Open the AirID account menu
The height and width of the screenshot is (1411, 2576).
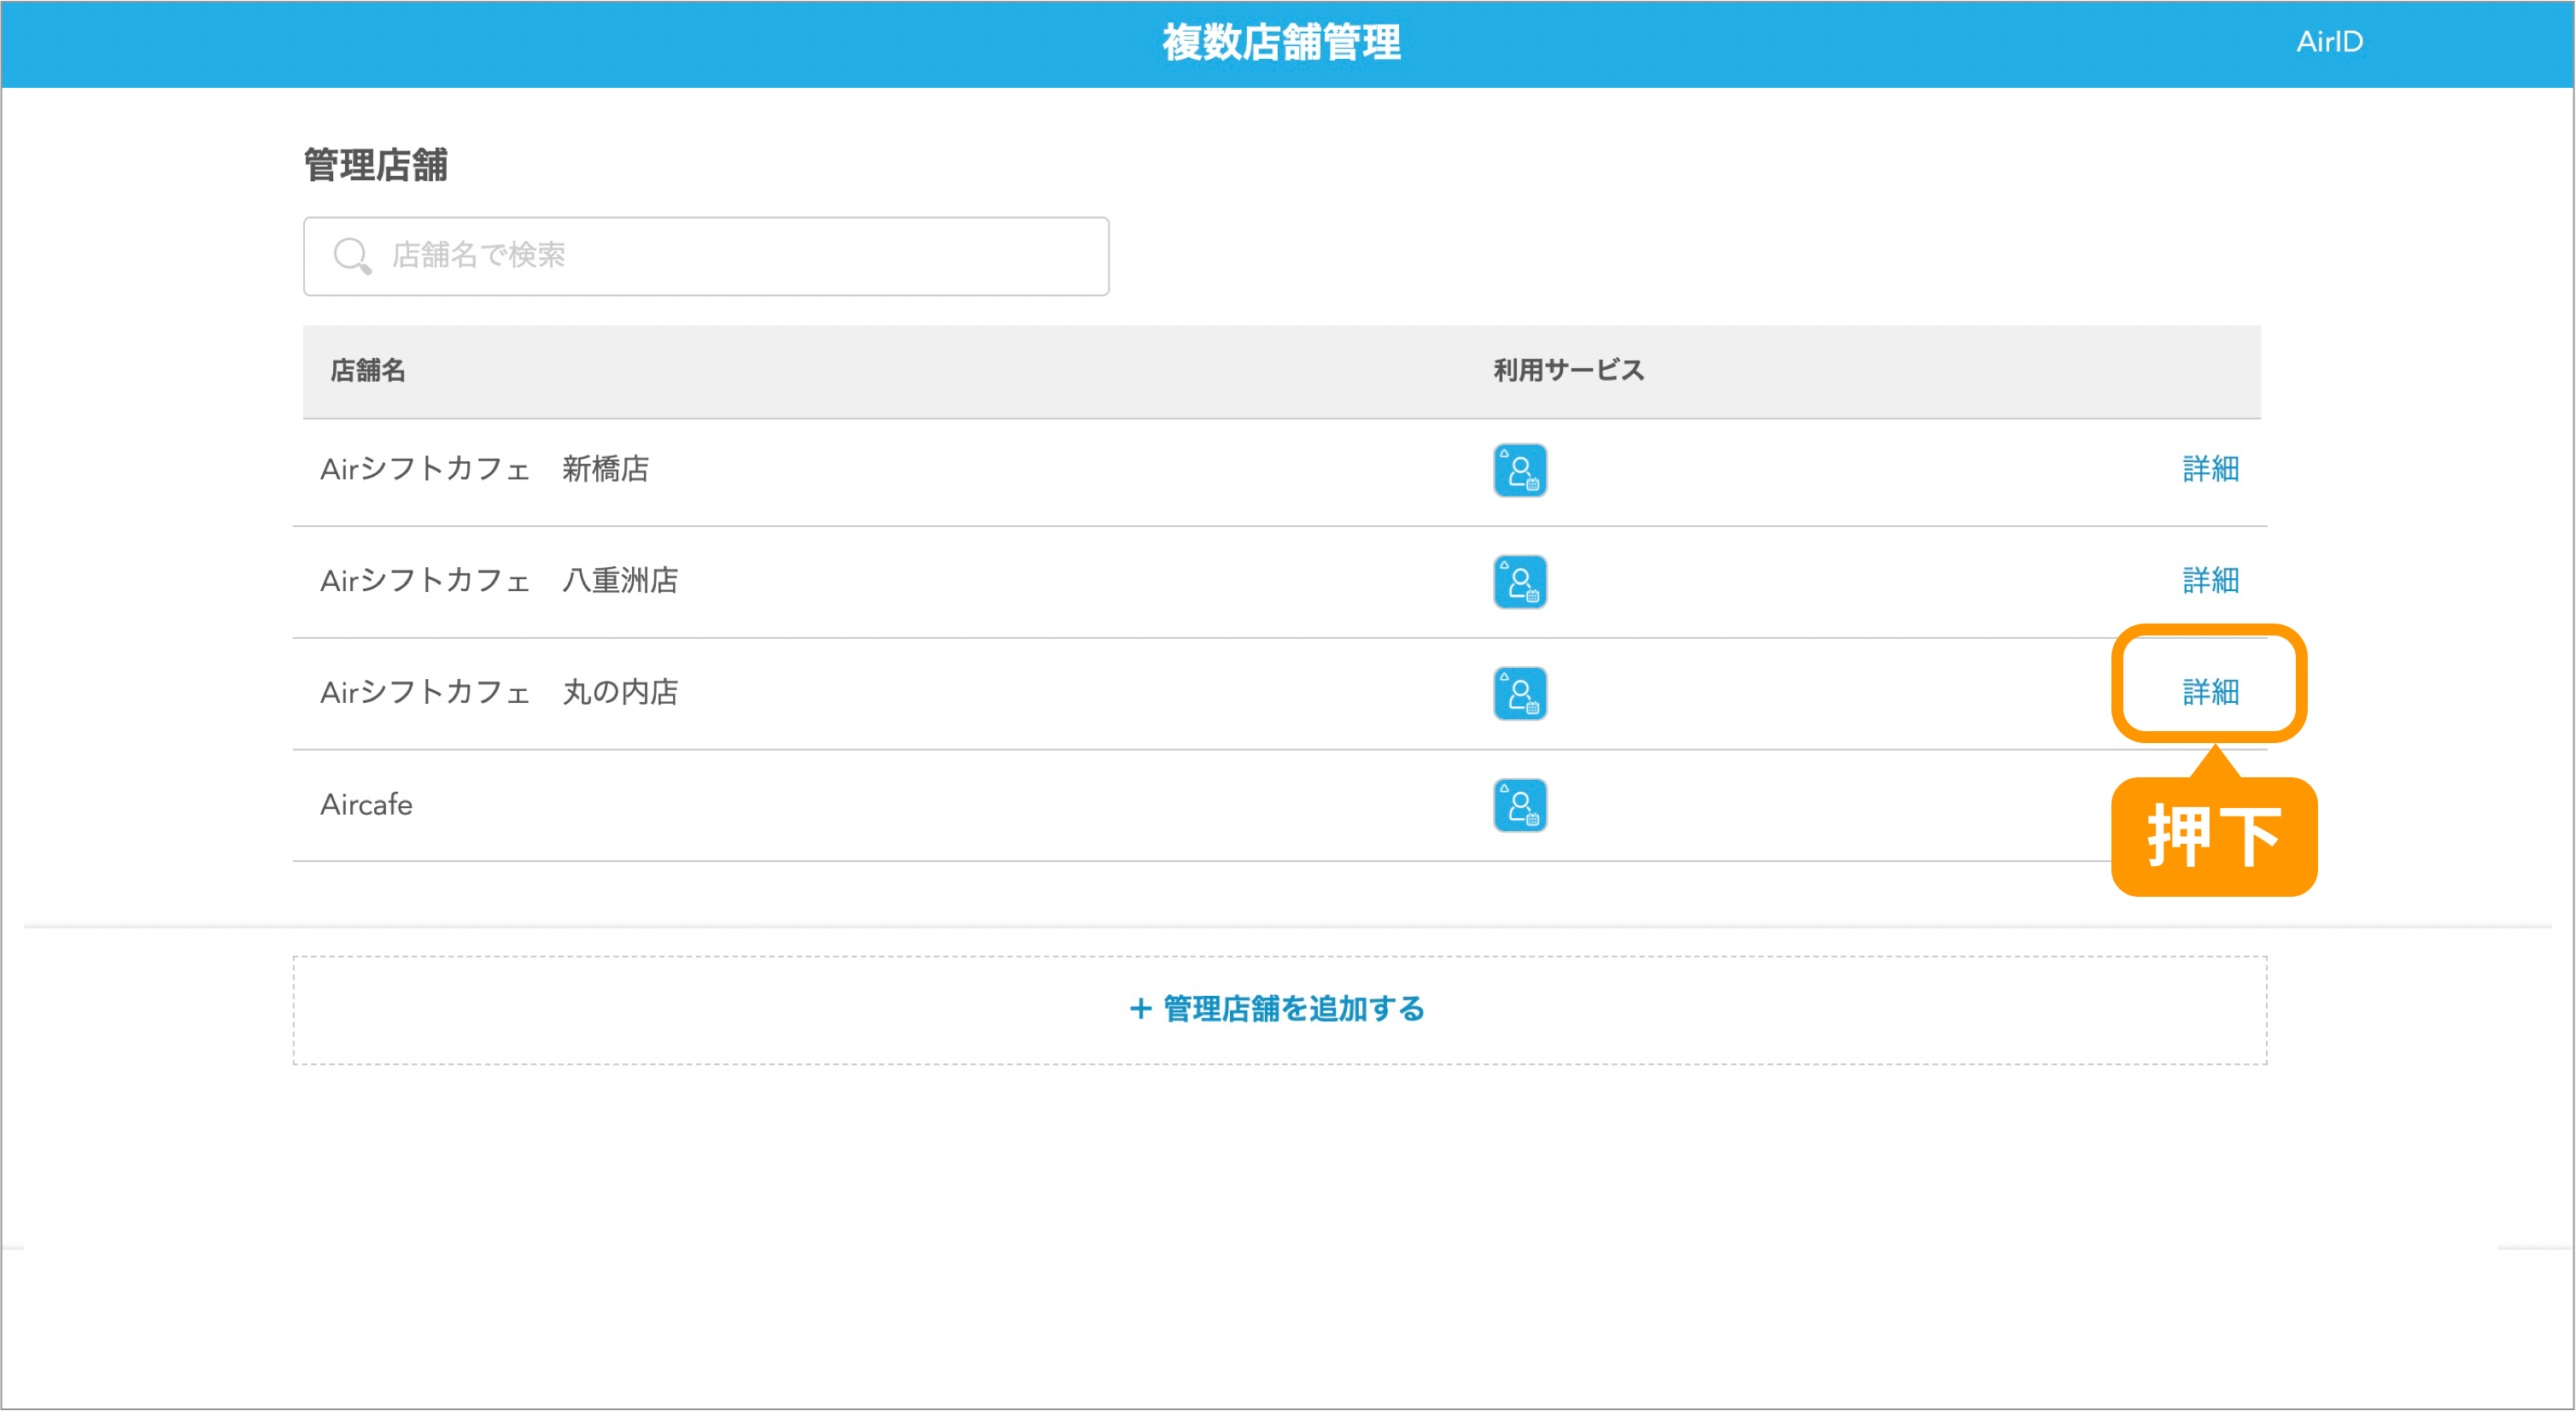(x=2329, y=42)
